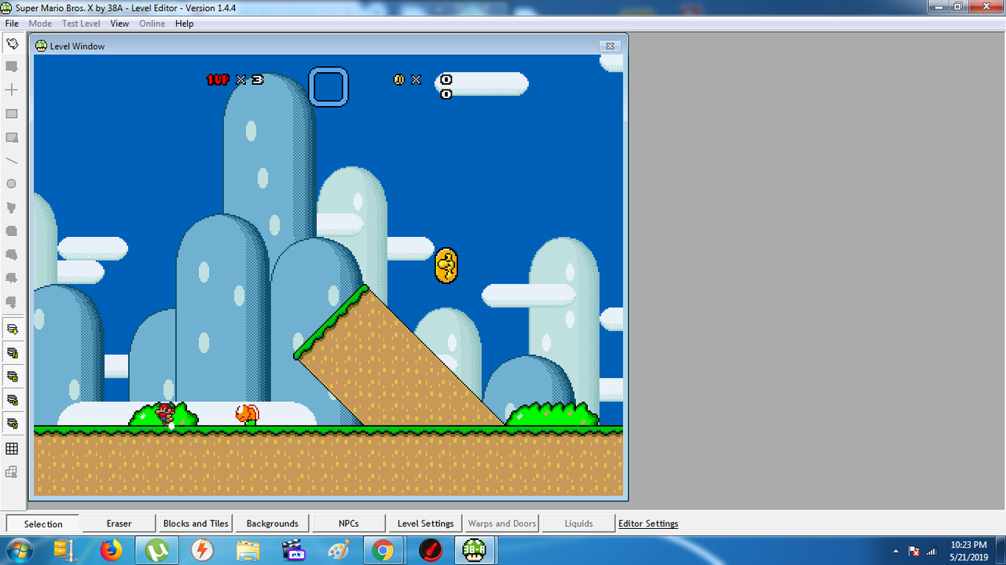The width and height of the screenshot is (1006, 565).
Task: Click the network signal tray icon
Action: 932,551
